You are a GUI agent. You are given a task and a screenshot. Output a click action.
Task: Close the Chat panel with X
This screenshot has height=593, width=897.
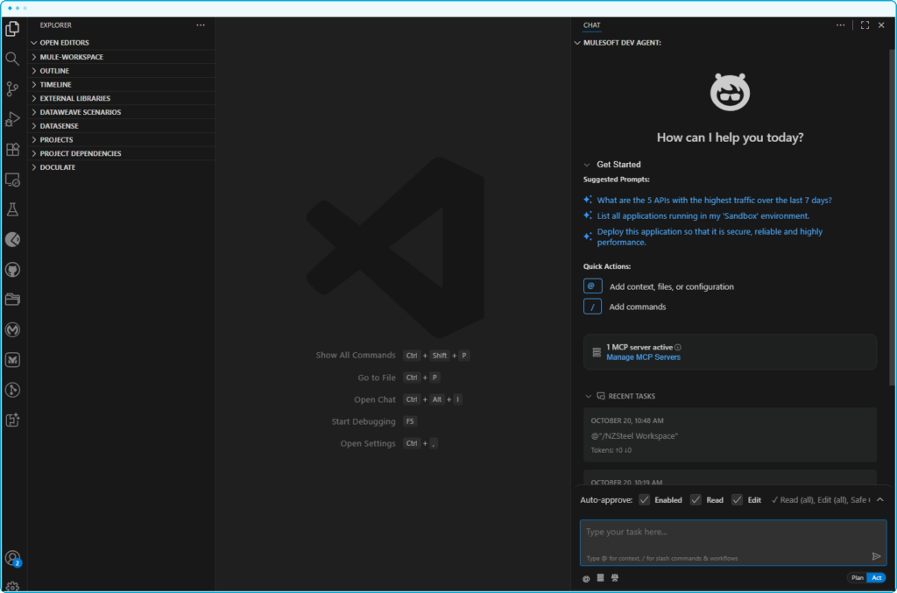point(881,25)
